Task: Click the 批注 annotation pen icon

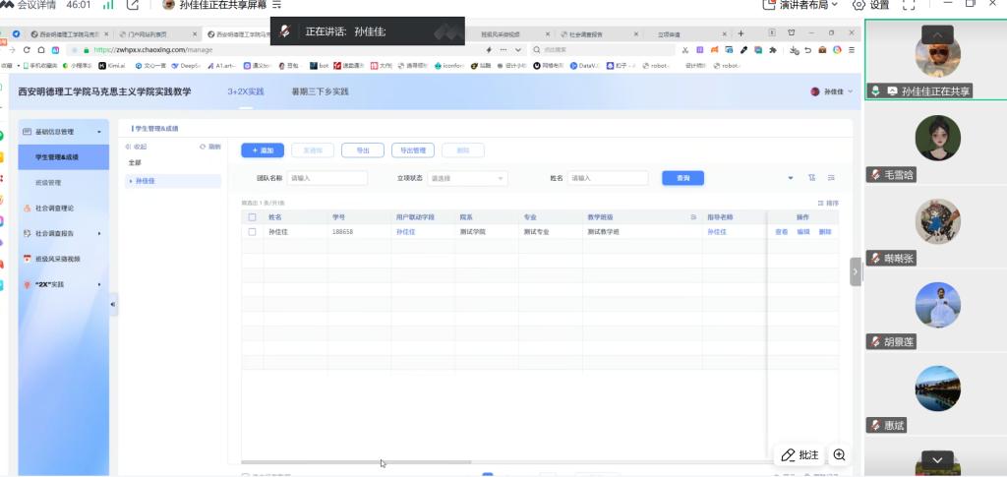Action: coord(788,455)
